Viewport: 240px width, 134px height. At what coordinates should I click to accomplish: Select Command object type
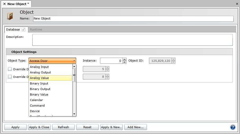[50, 106]
